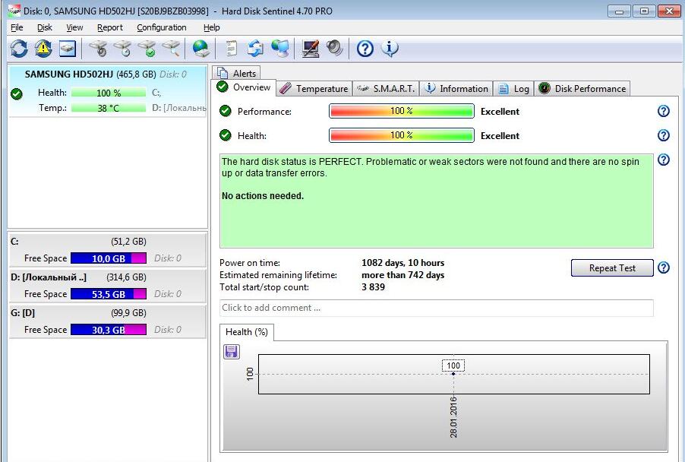Minimize the Hard Disk Sentinel window
Viewport: 685px width, 462px height.
pyautogui.click(x=619, y=11)
